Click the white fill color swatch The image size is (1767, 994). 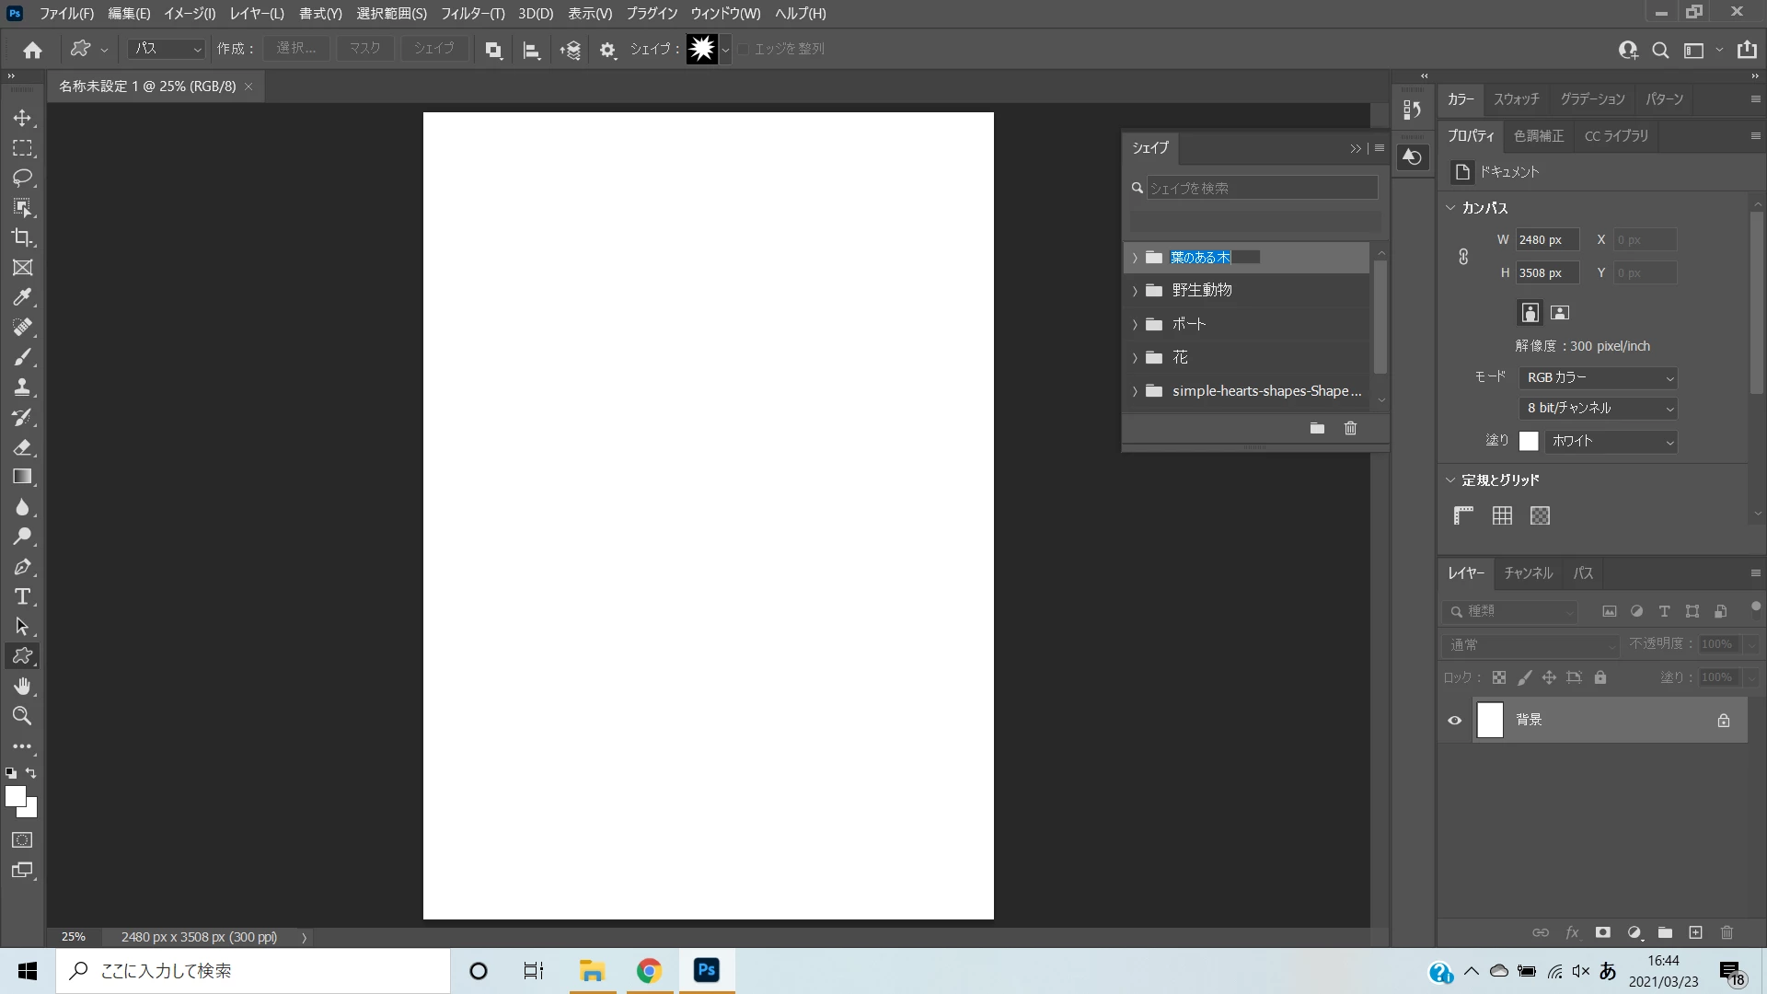(1529, 442)
